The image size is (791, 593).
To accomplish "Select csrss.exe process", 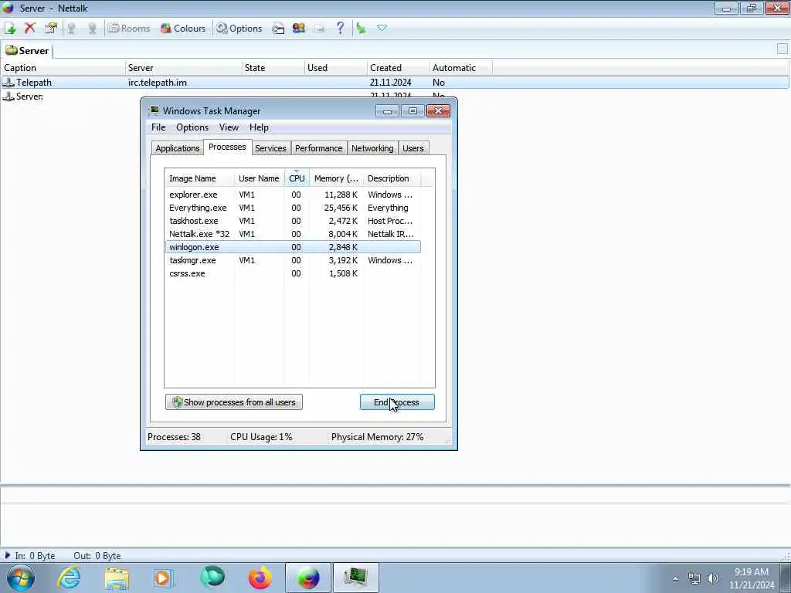I will point(293,273).
